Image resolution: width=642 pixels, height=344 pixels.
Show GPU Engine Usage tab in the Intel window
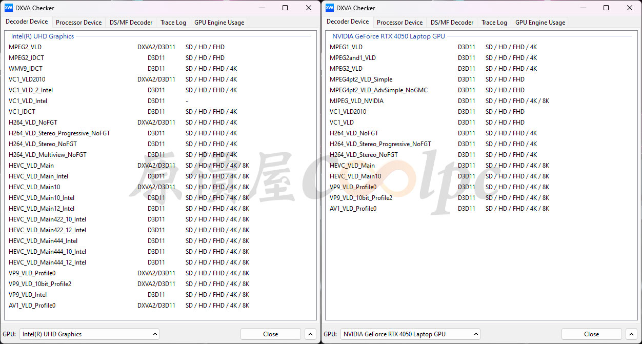point(219,22)
